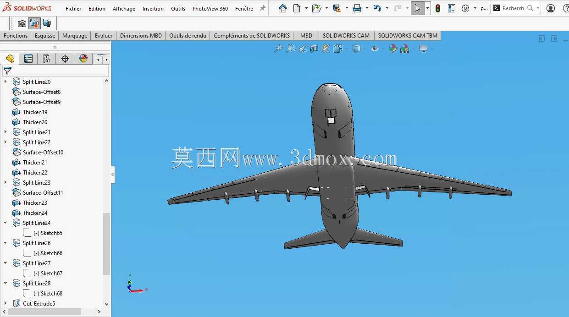Open PropertyManager tab
The width and height of the screenshot is (569, 317).
coord(28,59)
